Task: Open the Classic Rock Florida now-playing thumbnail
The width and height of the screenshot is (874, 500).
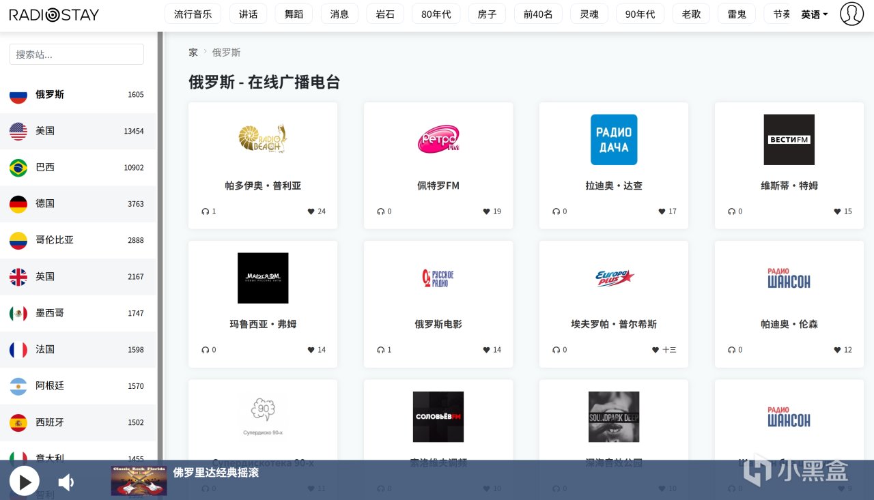Action: click(139, 481)
